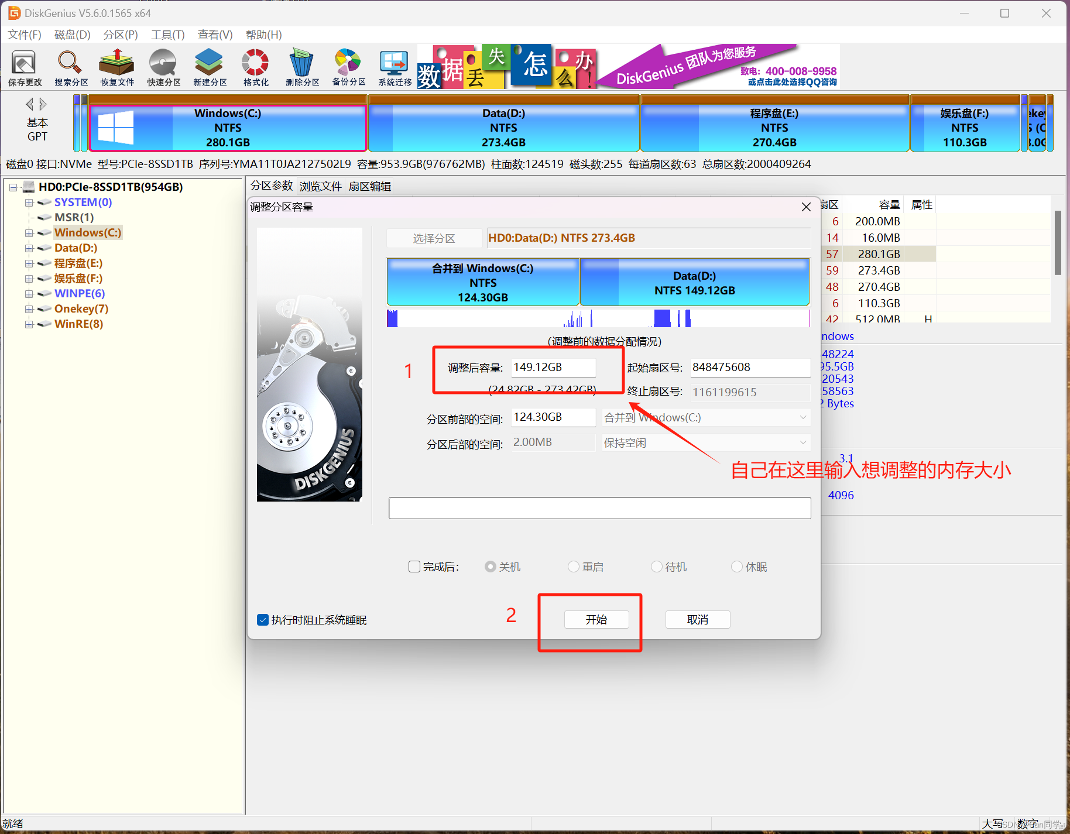This screenshot has height=834, width=1070.
Task: Expand the Data(D:) tree node
Action: pos(29,248)
